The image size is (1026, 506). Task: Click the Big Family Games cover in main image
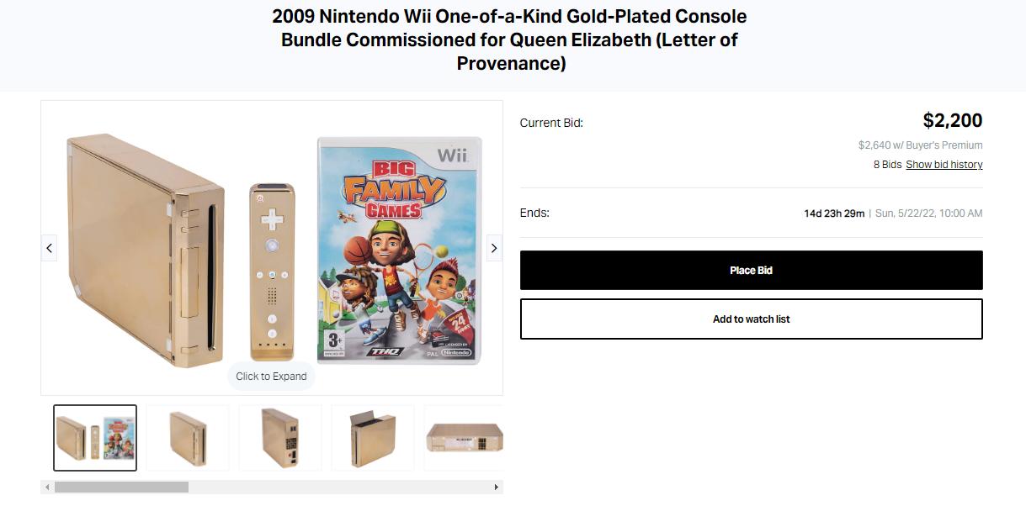click(x=399, y=250)
